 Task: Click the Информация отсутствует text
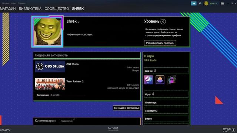80,34
